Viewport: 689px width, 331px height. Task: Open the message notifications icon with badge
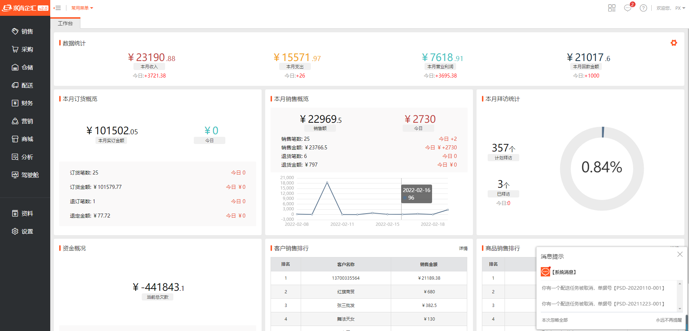point(628,8)
